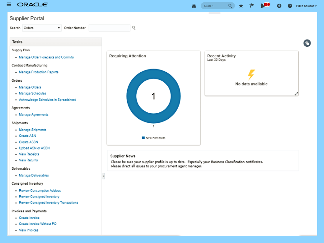Image resolution: width=324 pixels, height=243 pixels.
Task: Click Create Invoice Without PO
Action: coord(37,224)
